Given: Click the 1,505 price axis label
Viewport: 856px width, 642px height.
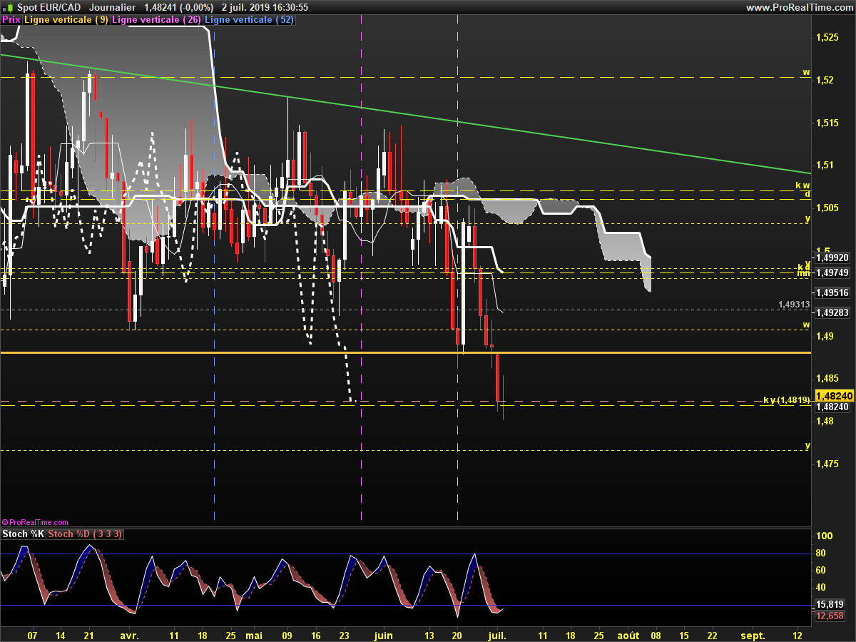Looking at the screenshot, I should pyautogui.click(x=827, y=208).
